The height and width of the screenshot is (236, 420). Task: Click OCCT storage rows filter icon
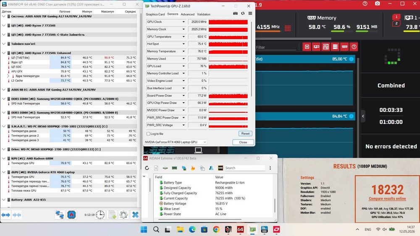(335, 47)
